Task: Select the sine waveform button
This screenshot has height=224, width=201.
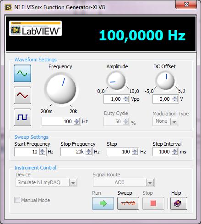Action: pyautogui.click(x=22, y=73)
